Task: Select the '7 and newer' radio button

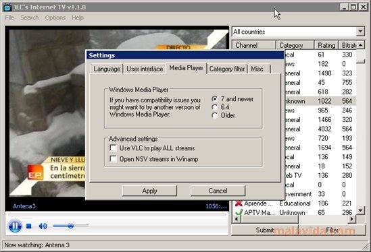Action: [x=215, y=99]
